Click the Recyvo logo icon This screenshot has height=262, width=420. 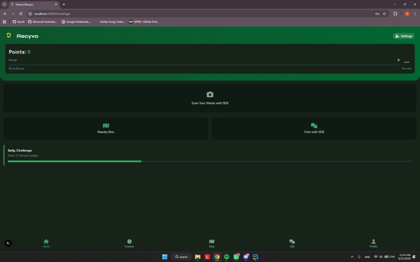[x=8, y=35]
